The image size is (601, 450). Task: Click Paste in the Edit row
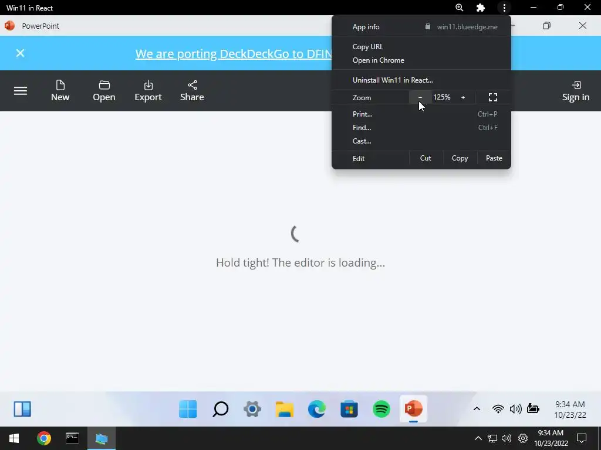pyautogui.click(x=494, y=158)
